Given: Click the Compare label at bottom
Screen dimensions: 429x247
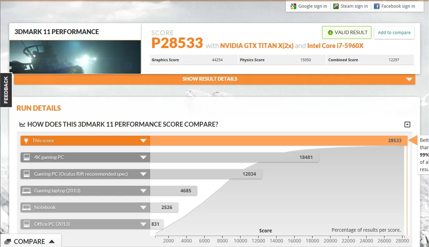Looking at the screenshot, I should (30, 241).
